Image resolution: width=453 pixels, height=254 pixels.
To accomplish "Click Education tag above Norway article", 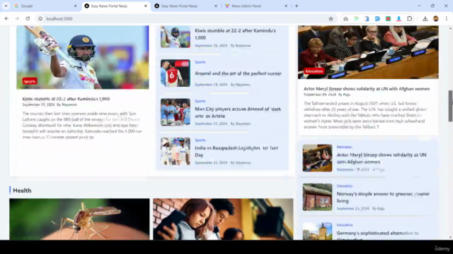I will click(x=345, y=186).
